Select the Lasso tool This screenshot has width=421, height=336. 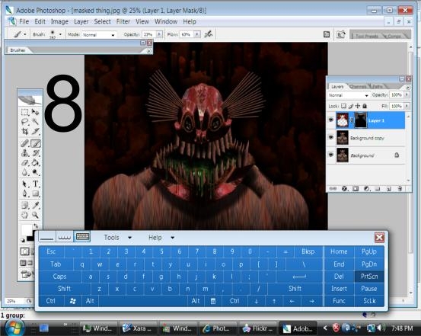tap(24, 122)
